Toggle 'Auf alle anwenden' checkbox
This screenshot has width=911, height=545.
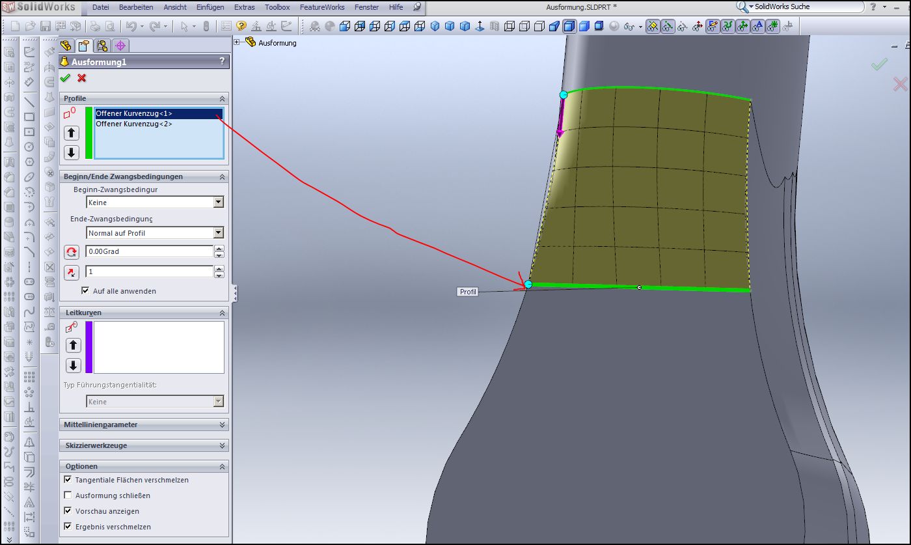pos(85,291)
